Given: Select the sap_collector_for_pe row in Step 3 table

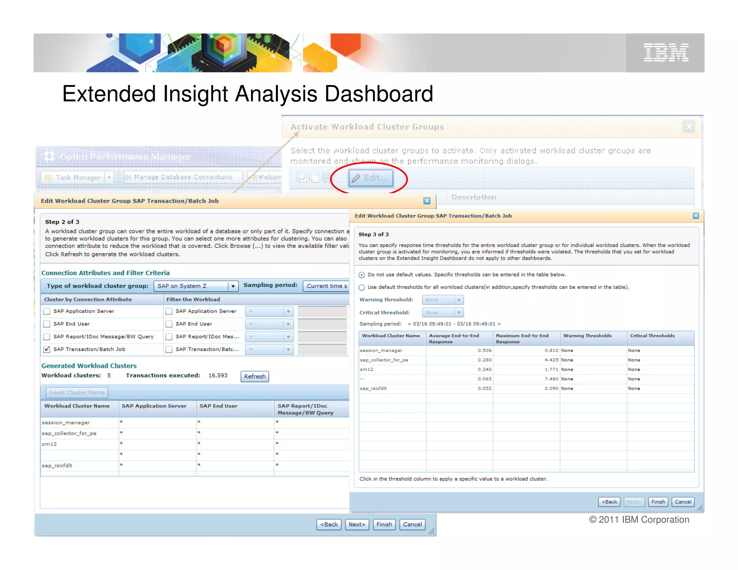Looking at the screenshot, I should pos(526,360).
